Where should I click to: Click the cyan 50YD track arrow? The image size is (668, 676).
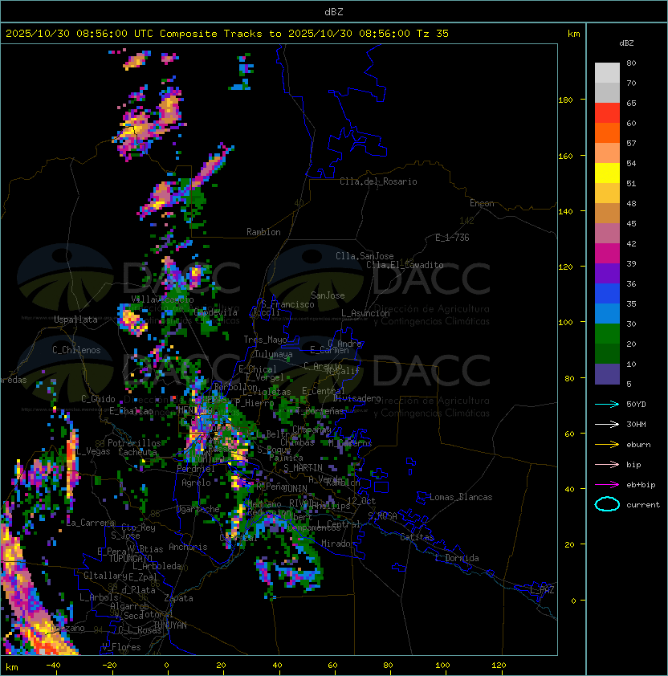607,405
